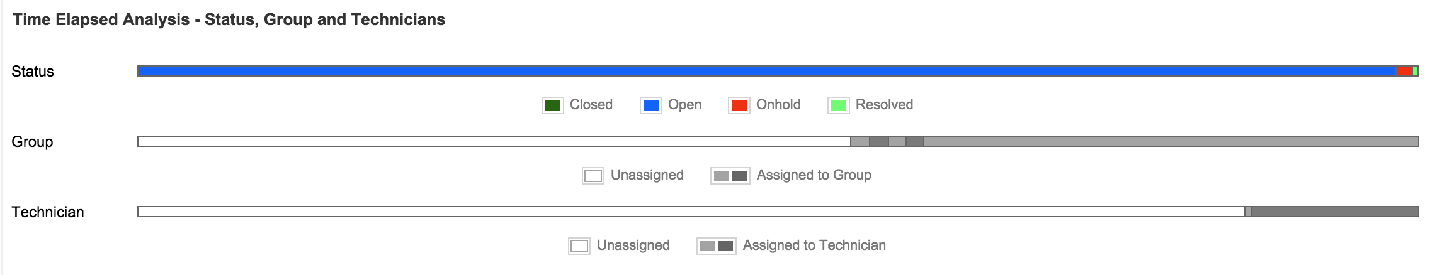Click the Unassigned swatch under Group bar
Viewport: 1447px width, 275px height.
tap(593, 176)
